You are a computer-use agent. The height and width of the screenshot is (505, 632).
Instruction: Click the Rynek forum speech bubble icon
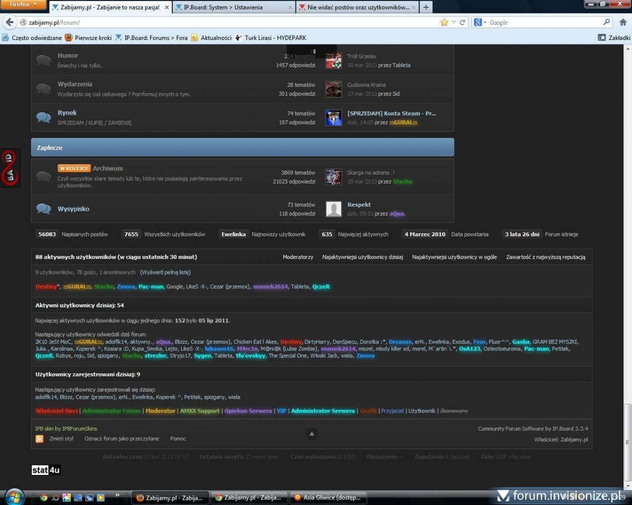[44, 117]
